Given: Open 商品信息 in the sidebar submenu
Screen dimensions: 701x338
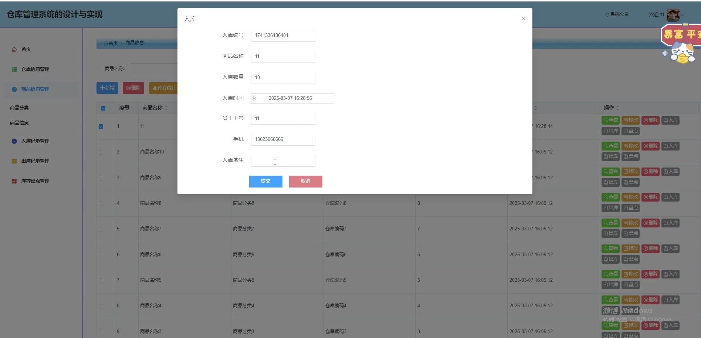Looking at the screenshot, I should tap(19, 123).
